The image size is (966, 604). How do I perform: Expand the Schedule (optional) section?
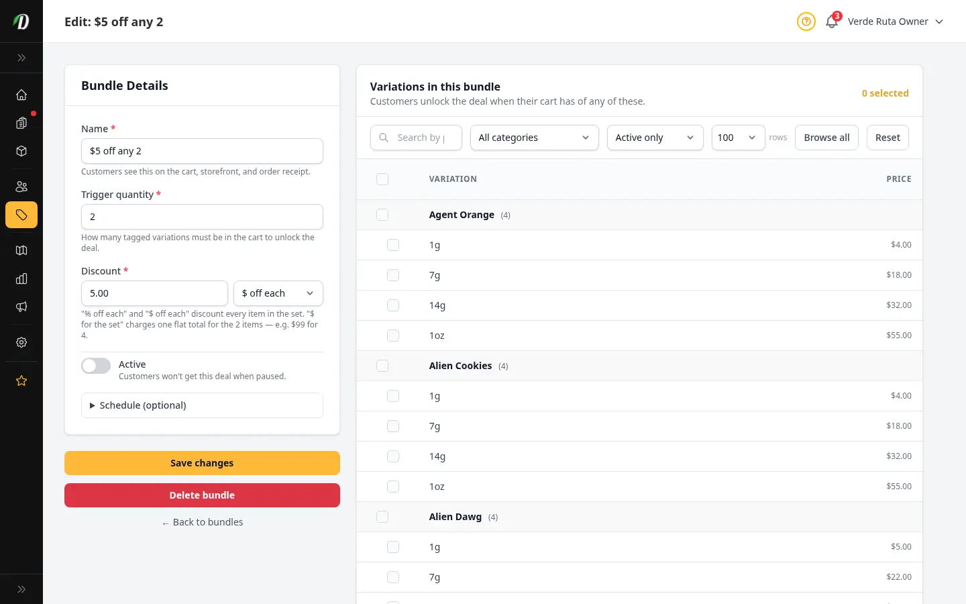[x=202, y=405]
